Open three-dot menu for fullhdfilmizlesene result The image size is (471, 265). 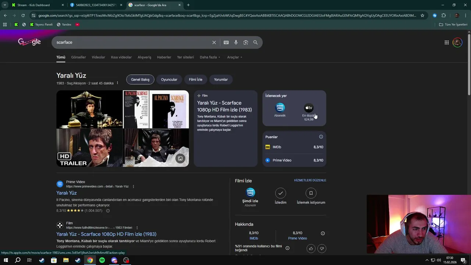tap(137, 228)
